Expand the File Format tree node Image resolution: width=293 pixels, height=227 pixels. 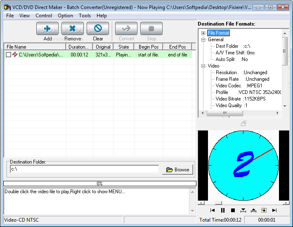click(203, 33)
